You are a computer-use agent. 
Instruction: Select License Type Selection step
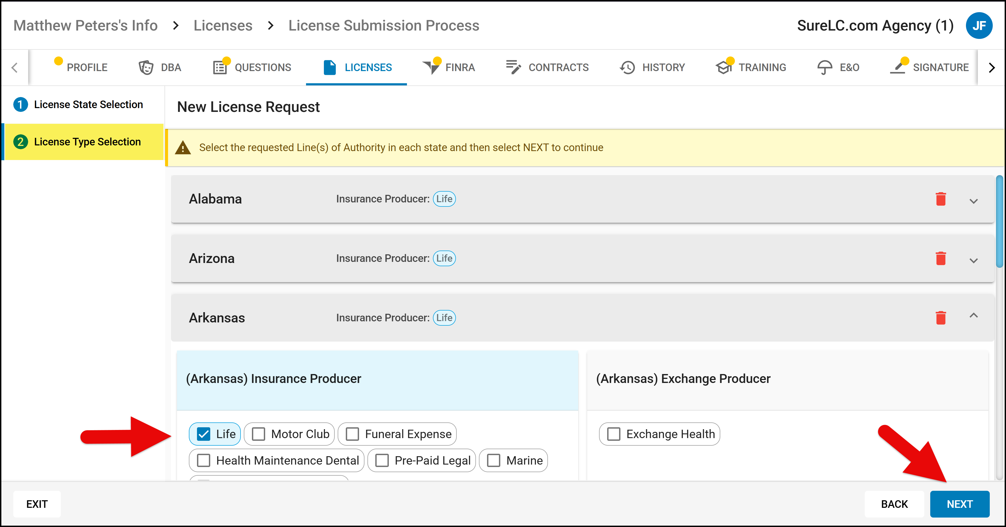click(x=83, y=142)
